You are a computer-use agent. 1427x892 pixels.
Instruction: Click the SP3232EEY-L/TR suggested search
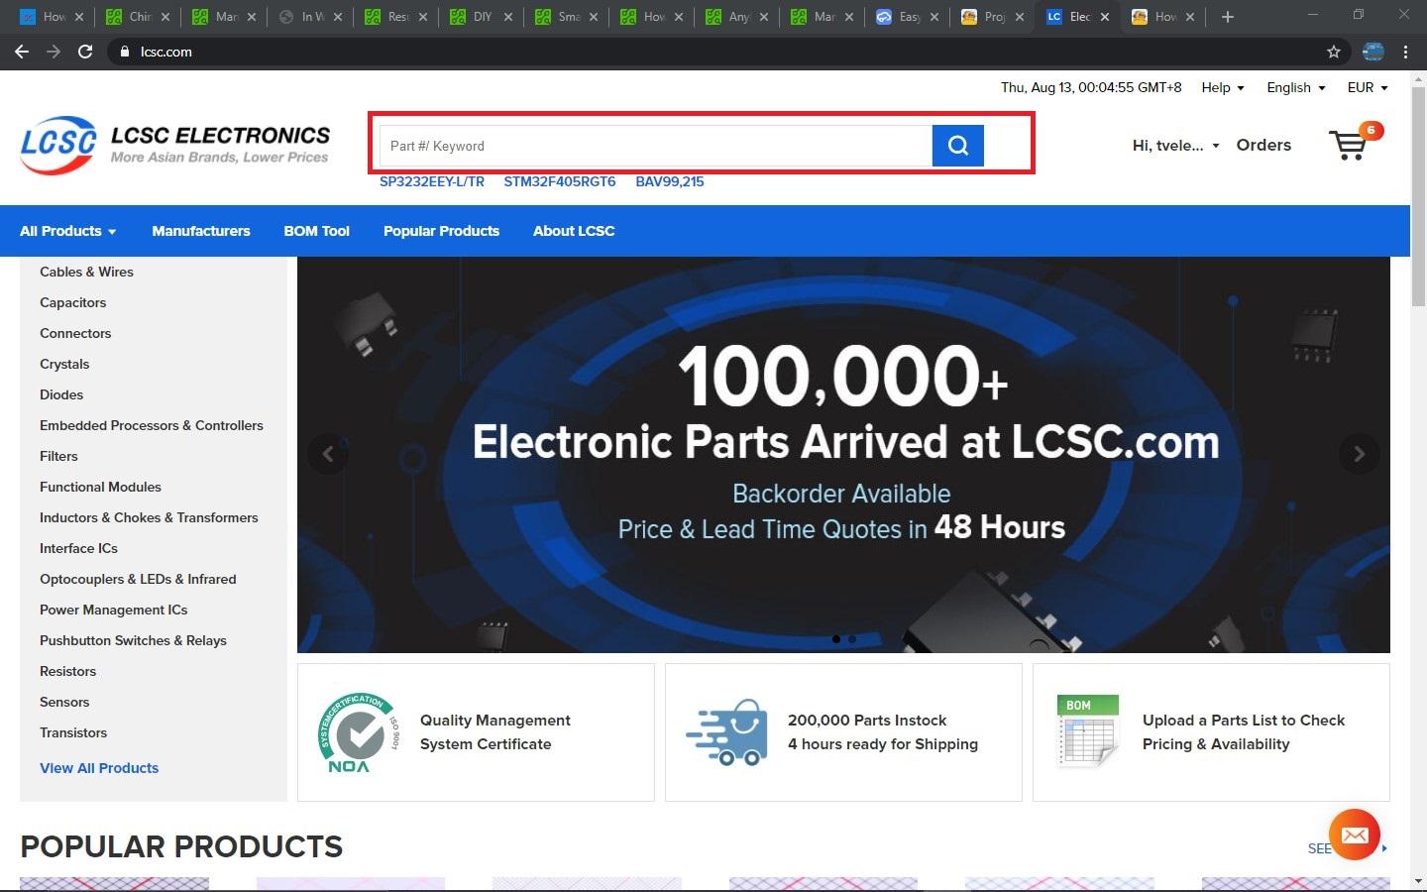pyautogui.click(x=432, y=181)
